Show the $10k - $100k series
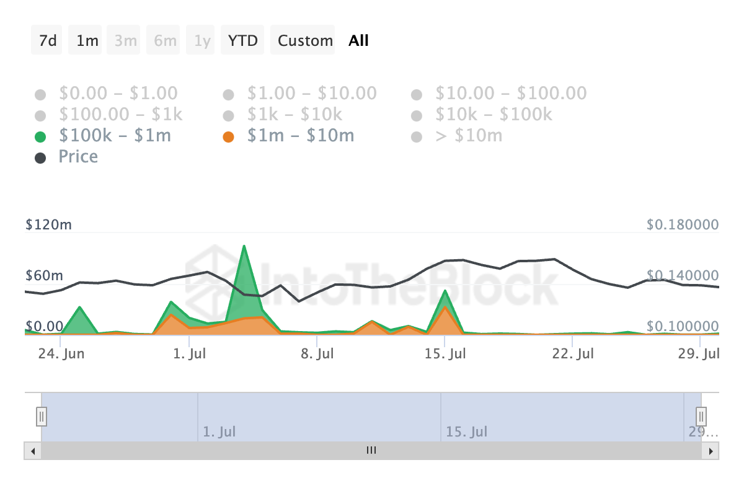Viewport: 744px width, 496px height. [493, 115]
